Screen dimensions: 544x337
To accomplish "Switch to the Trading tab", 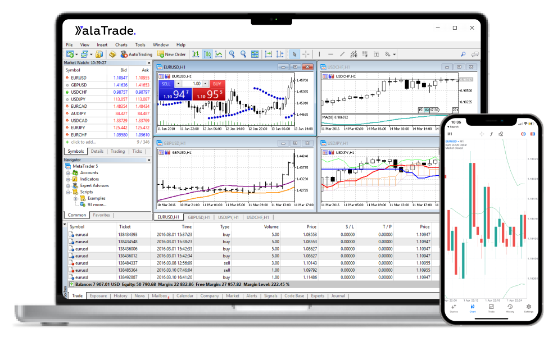I will (118, 151).
